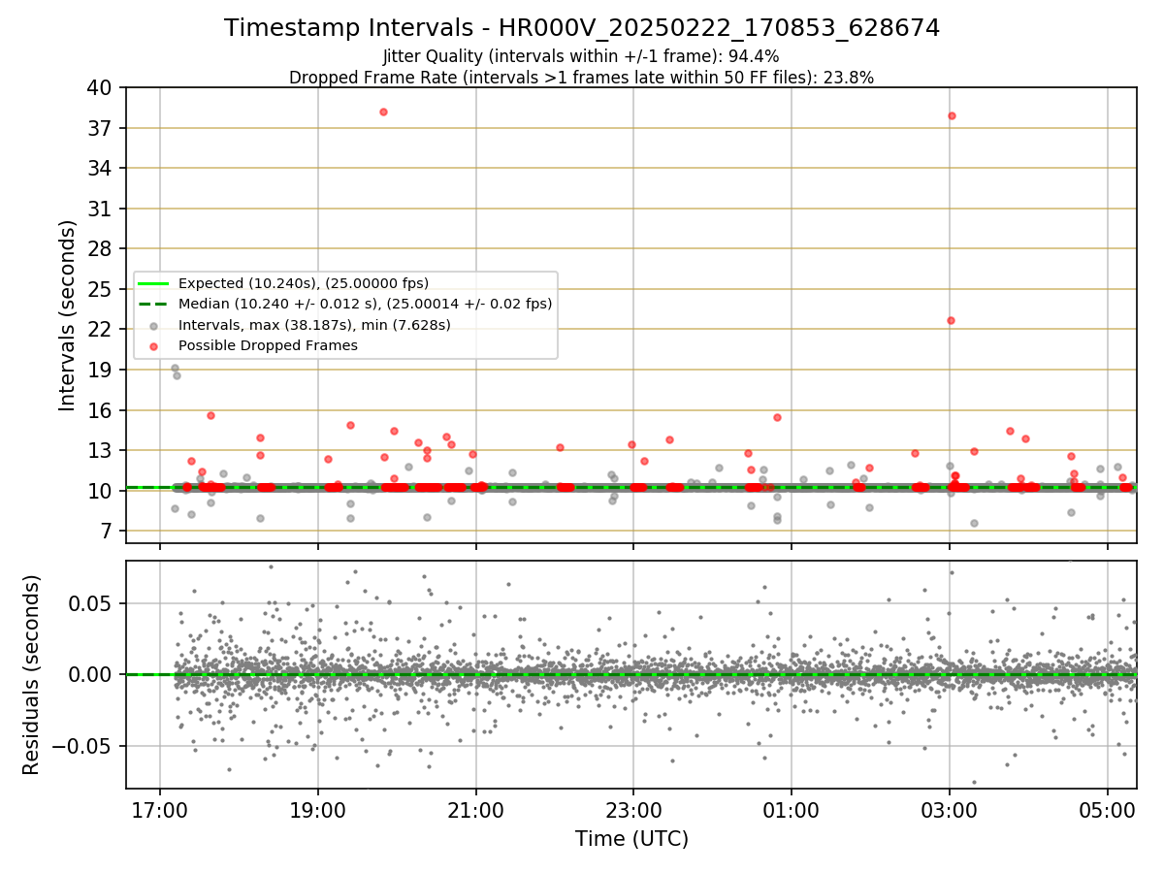This screenshot has height=873, width=1164.
Task: Click the plot title containing HR000V_20250222_170853_628674
Action: click(x=582, y=28)
